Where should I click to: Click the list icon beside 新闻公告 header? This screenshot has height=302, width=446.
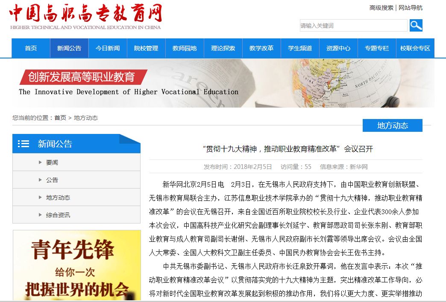point(23,144)
